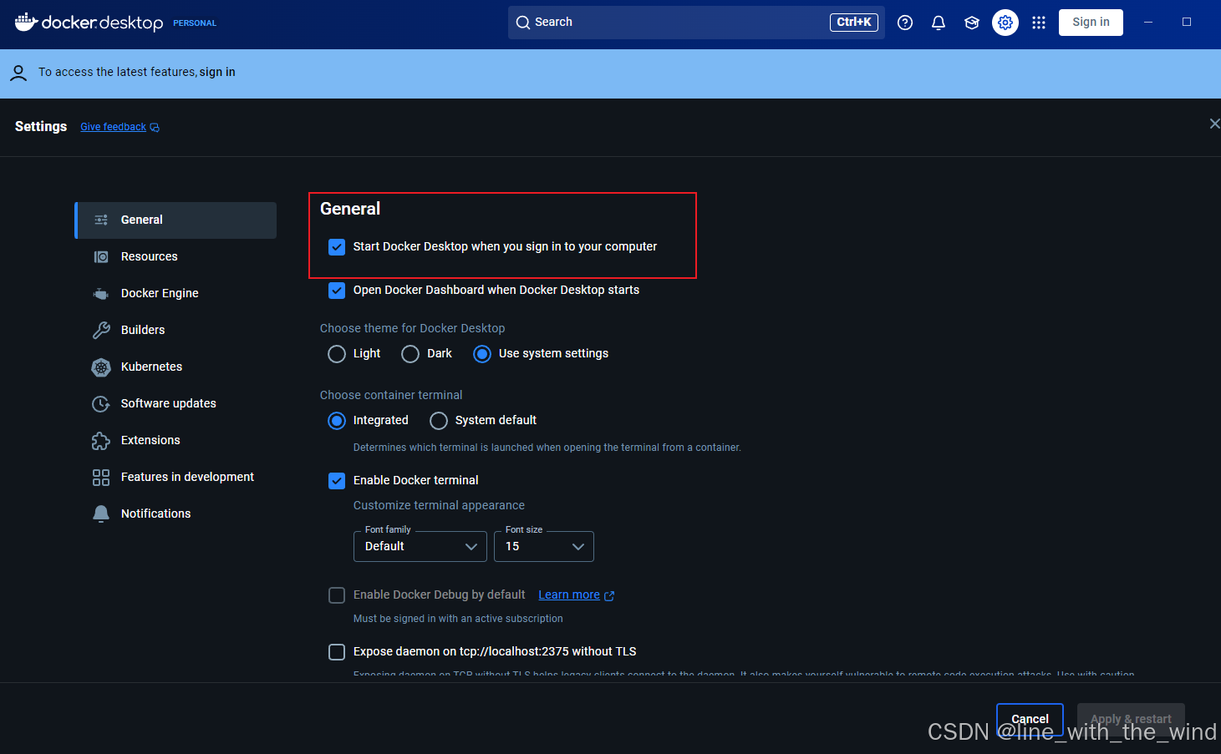Open the Extensions settings section
The height and width of the screenshot is (754, 1221).
tap(176, 441)
